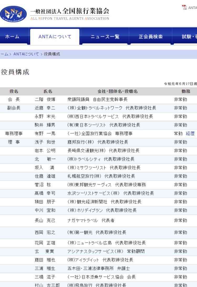Click (株)西日本トラベルサービス company cell
Image resolution: width=197 pixels, height=287 pixels.
click(110, 117)
